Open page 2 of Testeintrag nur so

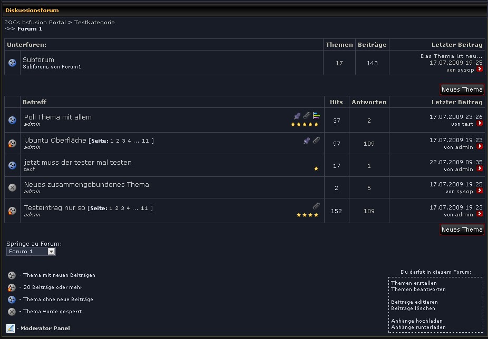point(116,208)
